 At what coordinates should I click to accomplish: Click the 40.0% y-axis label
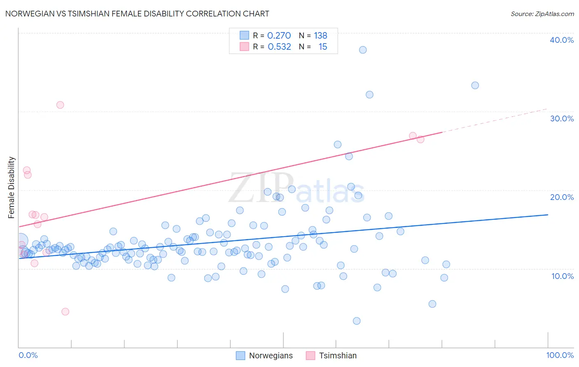562,40
